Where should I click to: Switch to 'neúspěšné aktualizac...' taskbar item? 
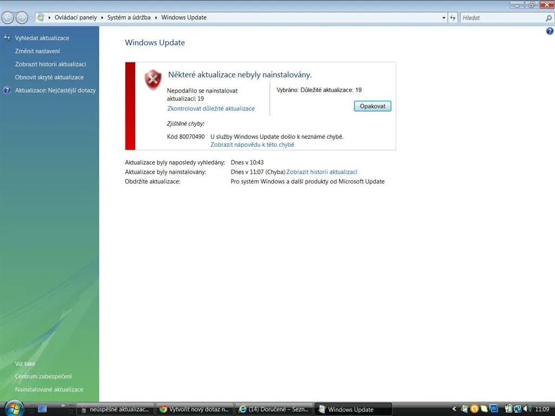coord(115,409)
